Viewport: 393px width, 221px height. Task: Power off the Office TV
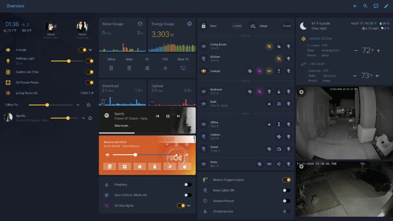[x=89, y=105]
